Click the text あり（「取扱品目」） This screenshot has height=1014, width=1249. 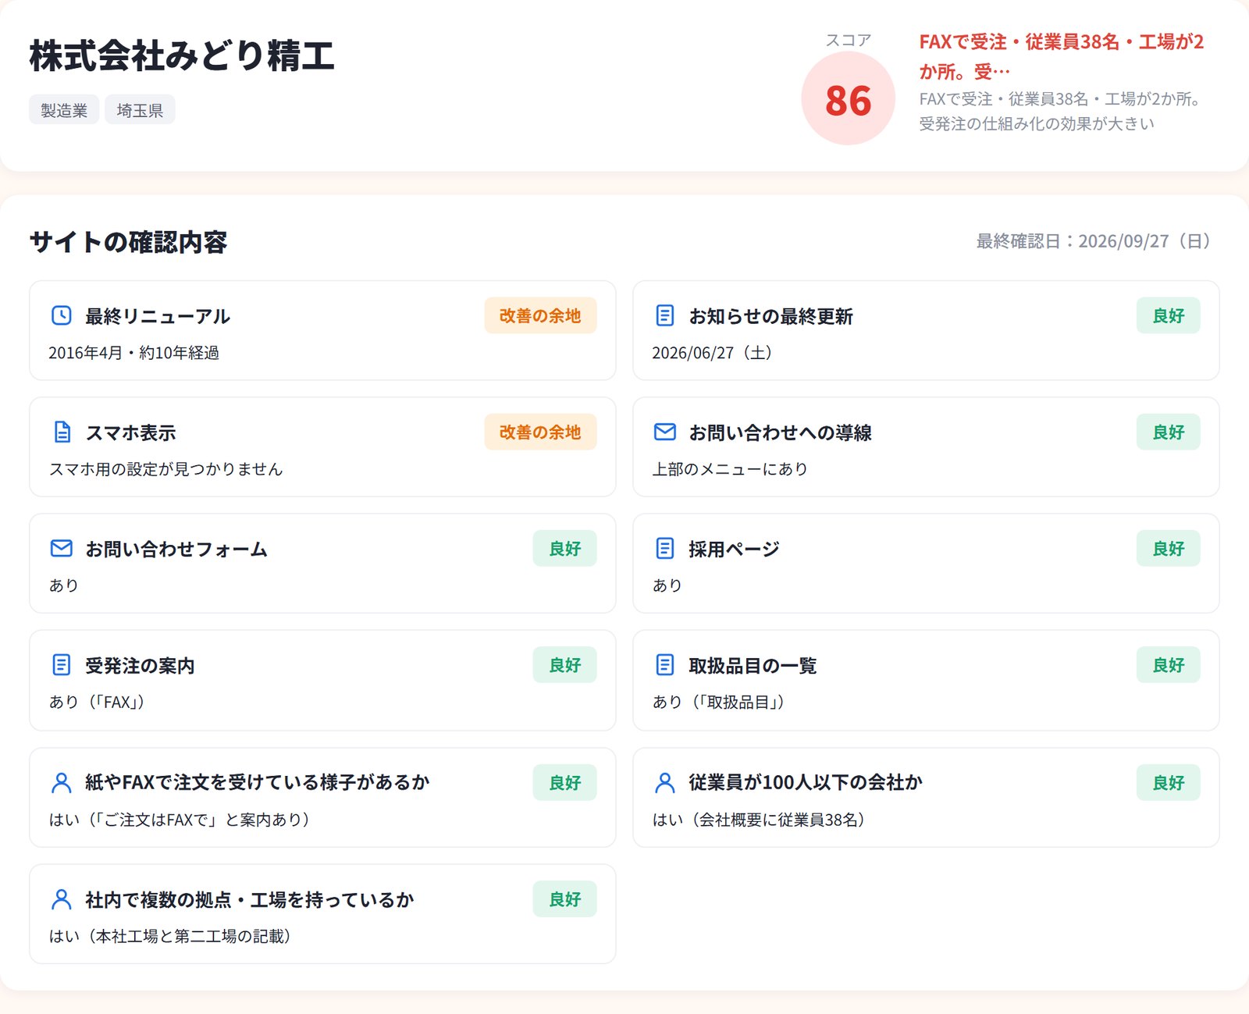coord(721,702)
